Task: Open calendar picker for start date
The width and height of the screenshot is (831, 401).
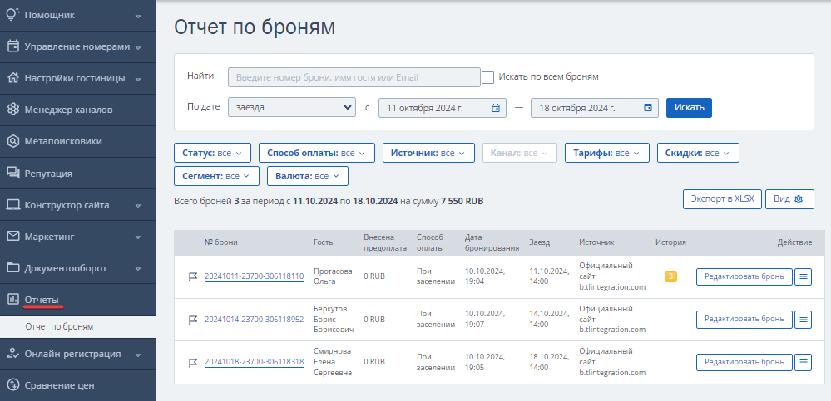Action: click(496, 108)
